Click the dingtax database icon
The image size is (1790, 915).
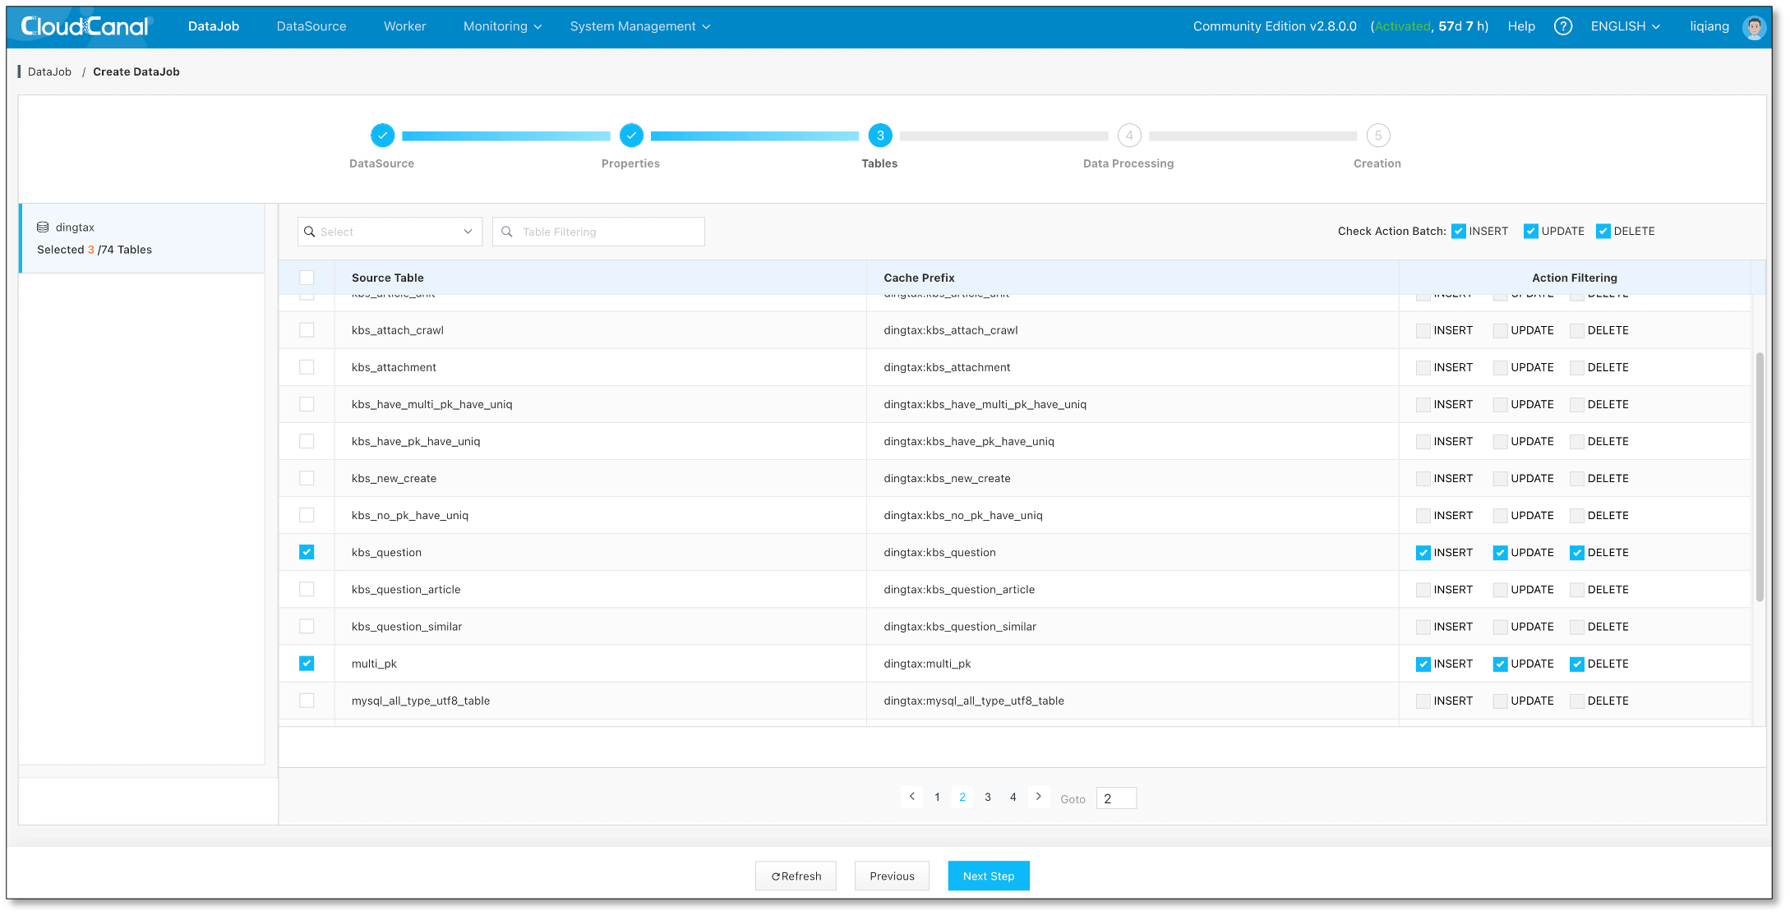coord(43,228)
